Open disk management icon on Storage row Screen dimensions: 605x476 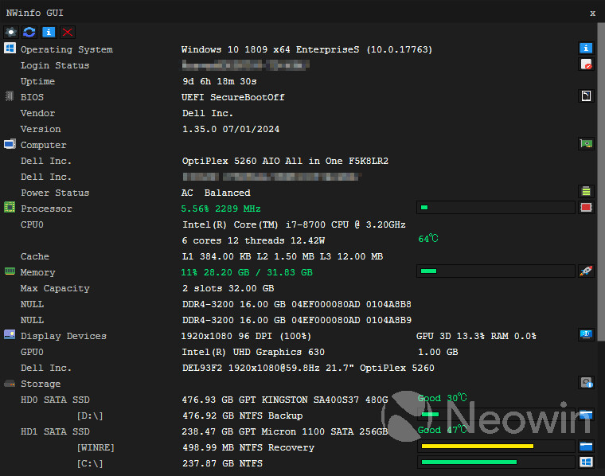(586, 382)
